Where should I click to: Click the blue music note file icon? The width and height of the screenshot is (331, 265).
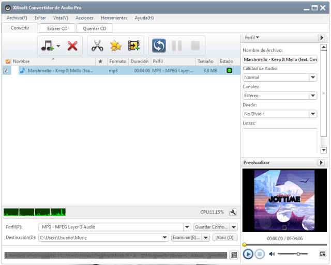click(x=22, y=70)
